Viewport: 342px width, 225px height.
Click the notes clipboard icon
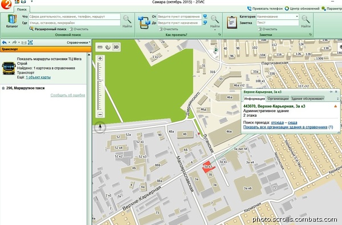232,22
